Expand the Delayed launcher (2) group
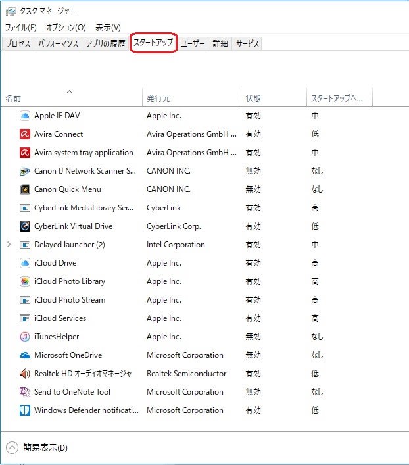This screenshot has width=409, height=465. [9, 245]
